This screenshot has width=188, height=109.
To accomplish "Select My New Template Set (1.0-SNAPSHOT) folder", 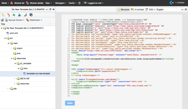I will click(x=25, y=28).
